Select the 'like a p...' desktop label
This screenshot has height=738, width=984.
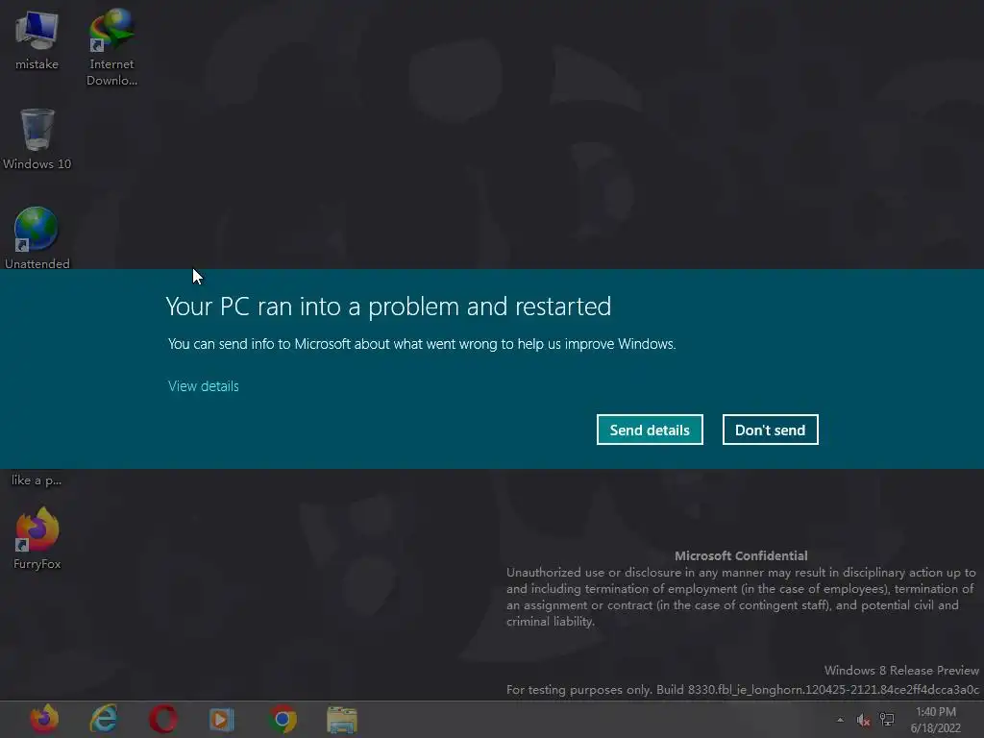coord(37,480)
